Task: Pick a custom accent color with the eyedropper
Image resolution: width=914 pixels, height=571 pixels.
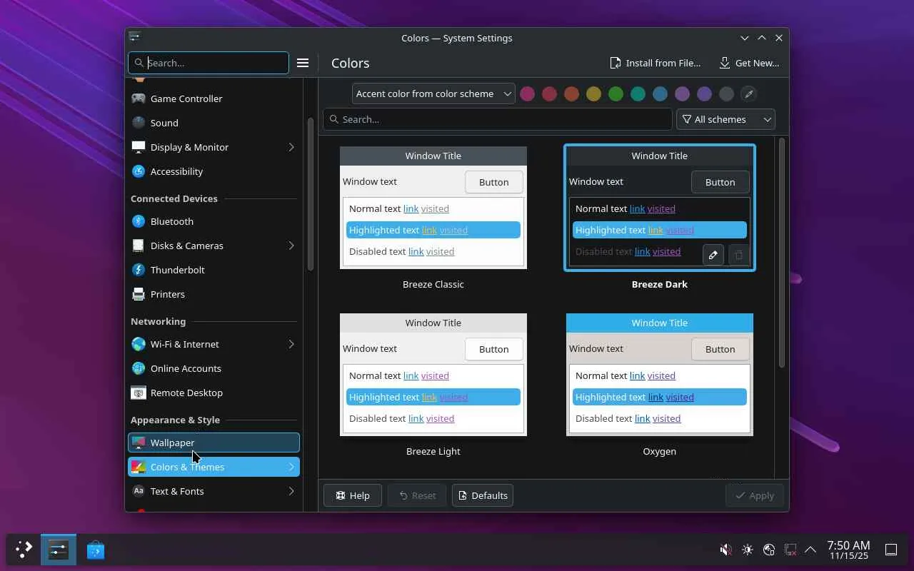Action: [x=748, y=94]
